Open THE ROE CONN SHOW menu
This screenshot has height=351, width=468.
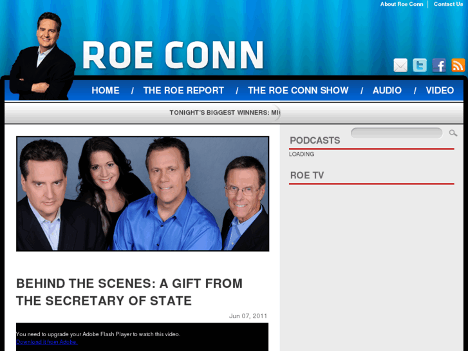[x=298, y=90]
